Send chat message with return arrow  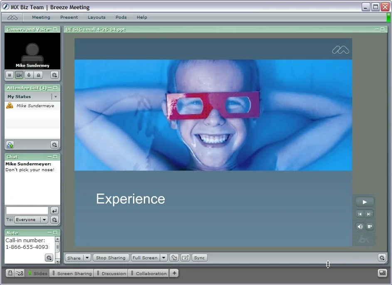click(54, 211)
